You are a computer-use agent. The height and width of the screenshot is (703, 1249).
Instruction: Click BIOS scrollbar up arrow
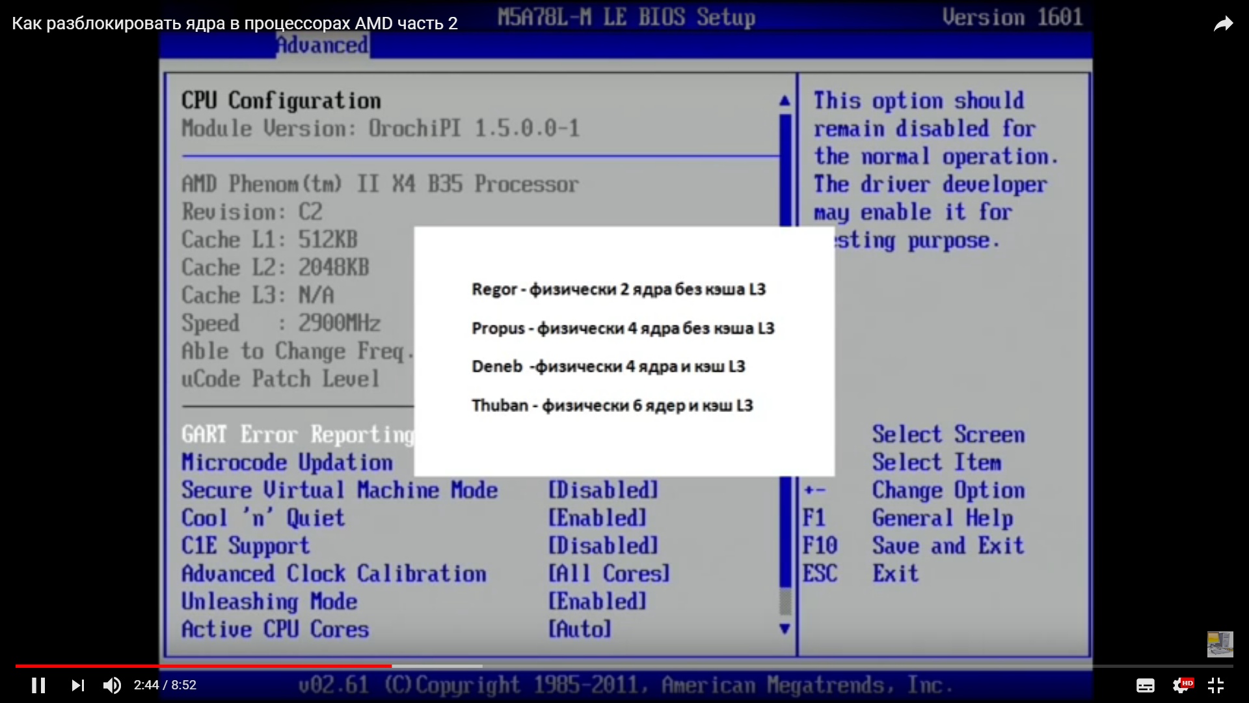pos(785,101)
